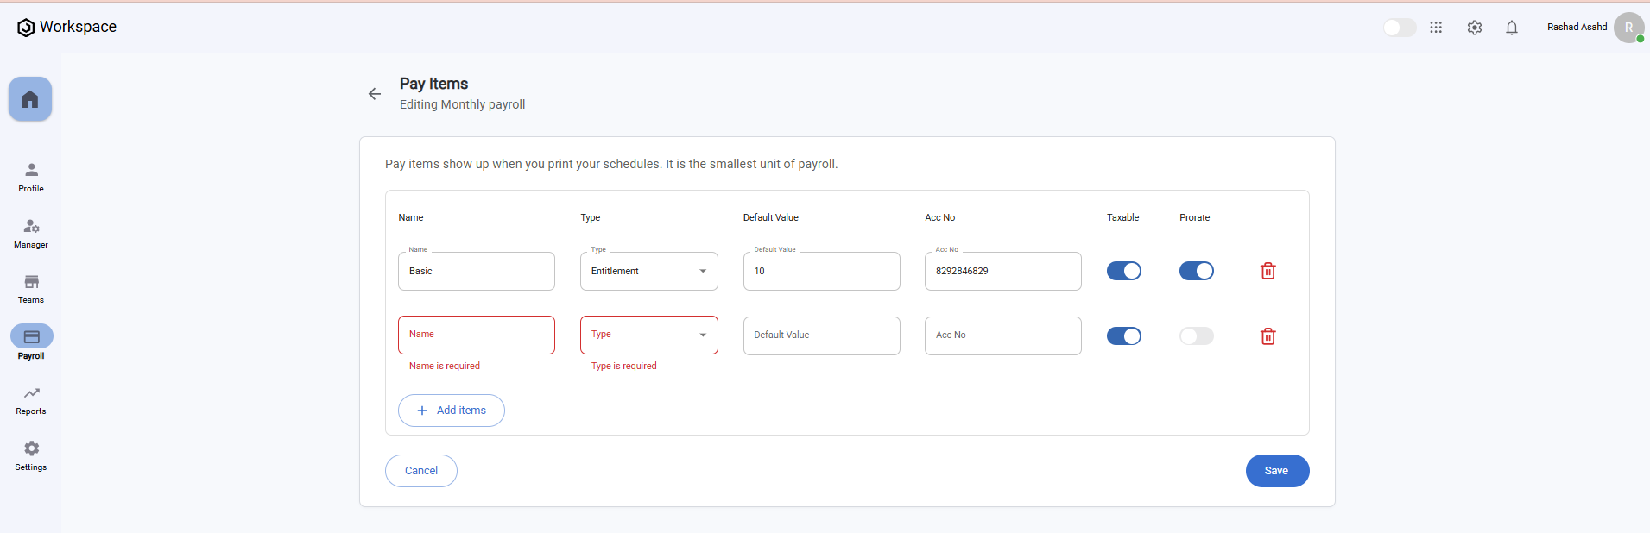Open the apps grid menu

(1436, 28)
